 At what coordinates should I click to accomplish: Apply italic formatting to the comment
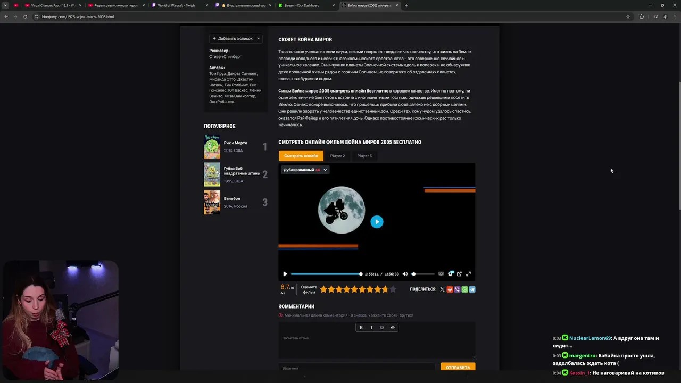(x=371, y=327)
